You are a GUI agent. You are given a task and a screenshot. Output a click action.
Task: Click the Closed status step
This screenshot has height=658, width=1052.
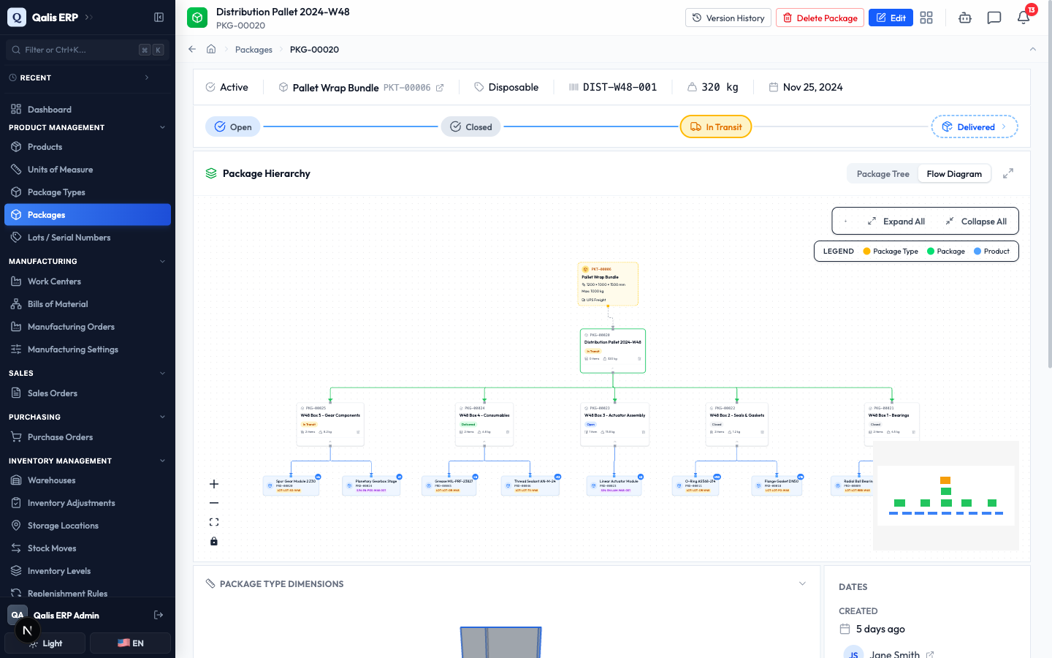coord(471,126)
